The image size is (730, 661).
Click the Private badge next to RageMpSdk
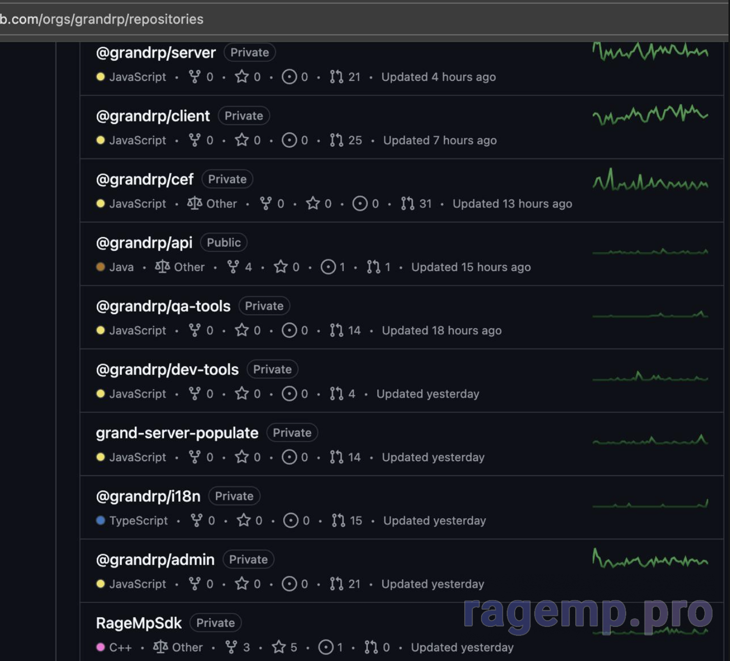(215, 623)
